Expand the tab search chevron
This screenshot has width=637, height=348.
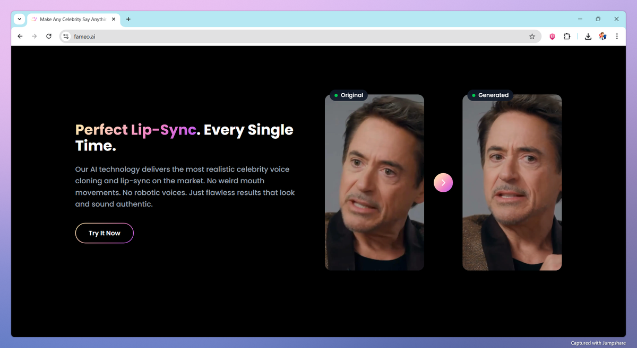tap(19, 19)
